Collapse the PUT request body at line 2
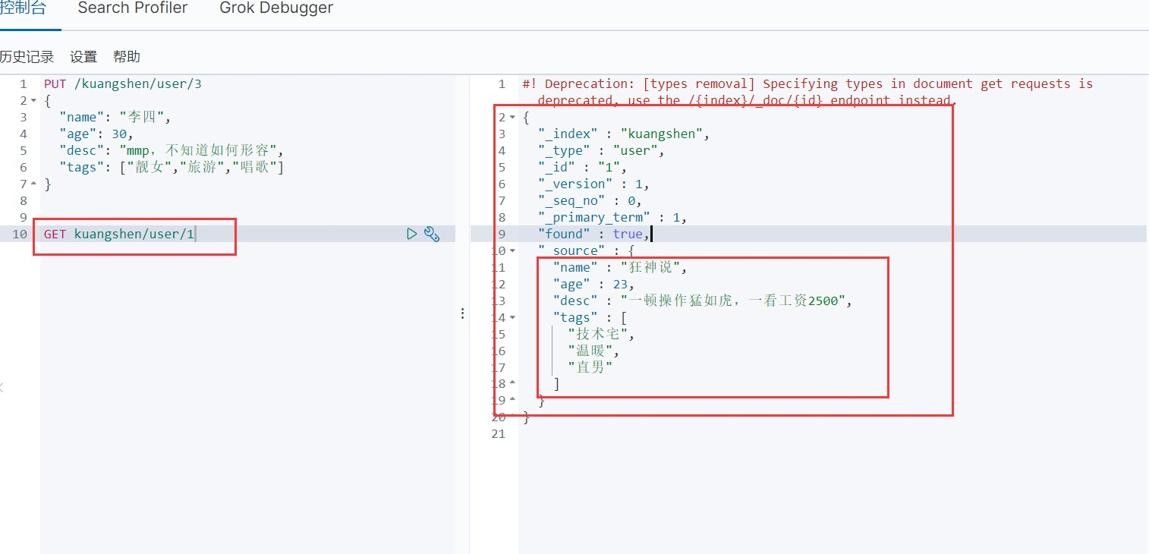 [x=33, y=101]
